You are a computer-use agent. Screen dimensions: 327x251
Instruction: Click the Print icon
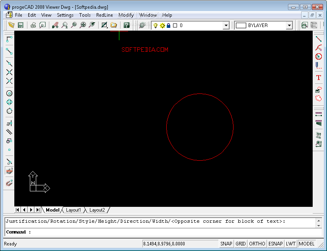pyautogui.click(x=33, y=25)
